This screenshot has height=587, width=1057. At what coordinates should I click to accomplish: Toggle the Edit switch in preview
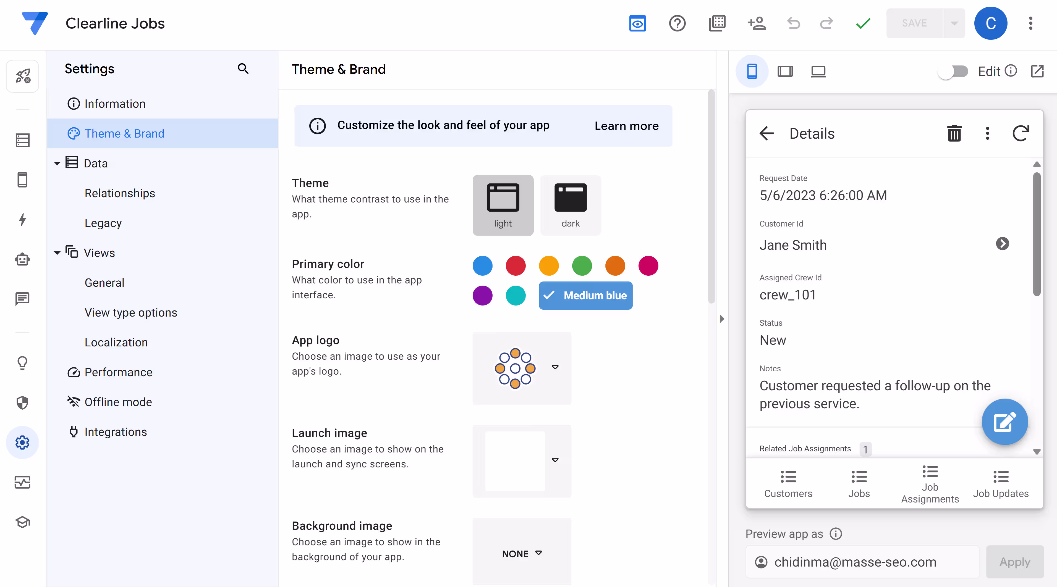[x=953, y=71]
